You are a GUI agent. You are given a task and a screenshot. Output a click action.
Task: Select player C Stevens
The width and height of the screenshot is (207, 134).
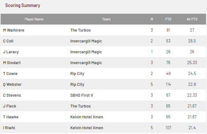coord(12,95)
